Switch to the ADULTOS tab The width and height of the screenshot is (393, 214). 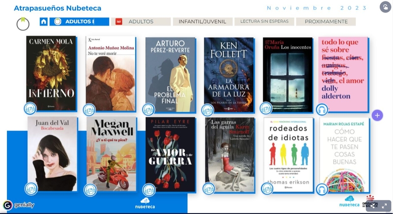click(x=141, y=22)
